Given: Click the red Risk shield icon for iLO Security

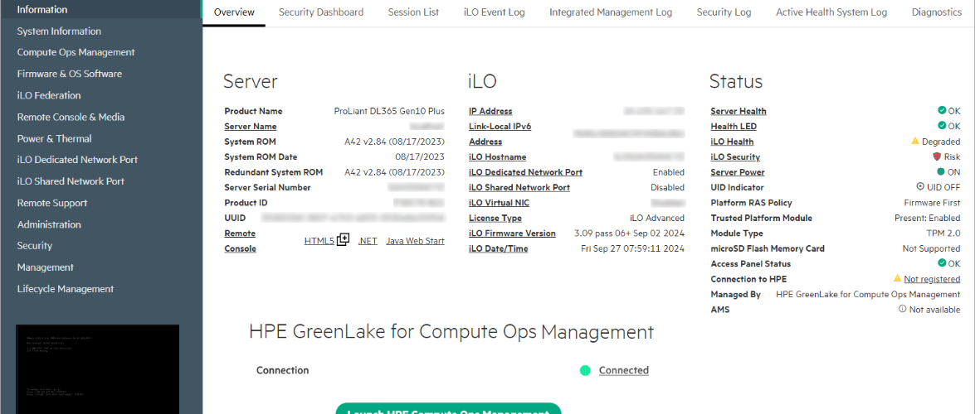Looking at the screenshot, I should 938,156.
